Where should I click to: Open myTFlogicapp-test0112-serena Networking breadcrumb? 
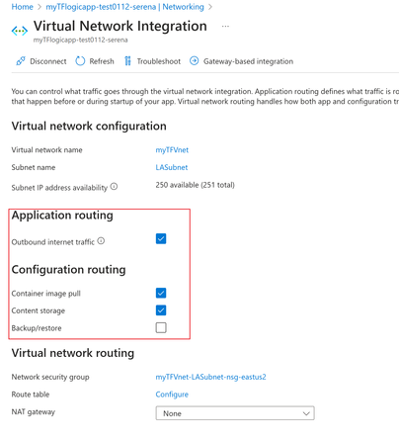pos(124,7)
